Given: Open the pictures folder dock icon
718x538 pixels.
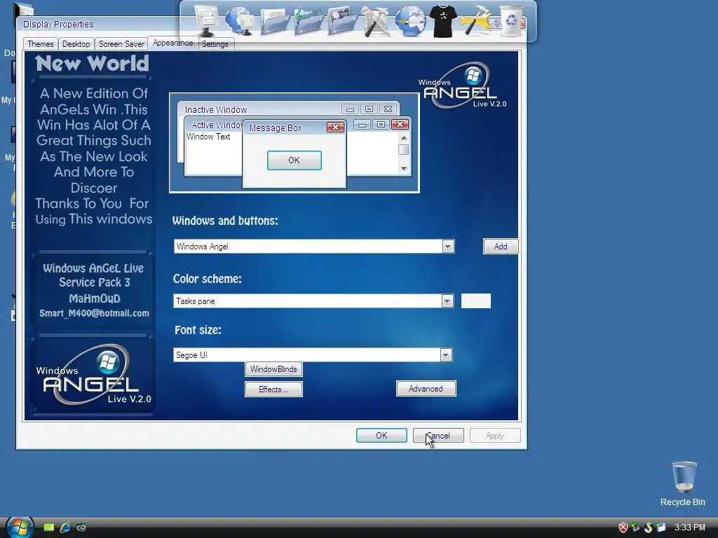Looking at the screenshot, I should click(342, 20).
